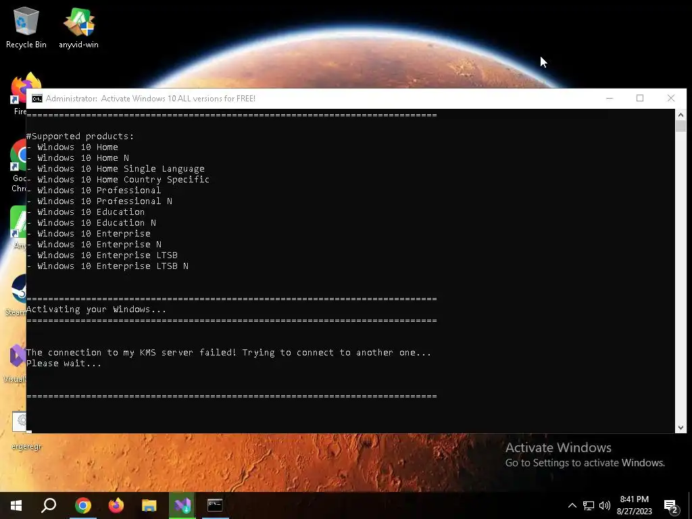This screenshot has height=519, width=692.
Task: Open the Recycle Bin desktop icon
Action: [x=26, y=27]
